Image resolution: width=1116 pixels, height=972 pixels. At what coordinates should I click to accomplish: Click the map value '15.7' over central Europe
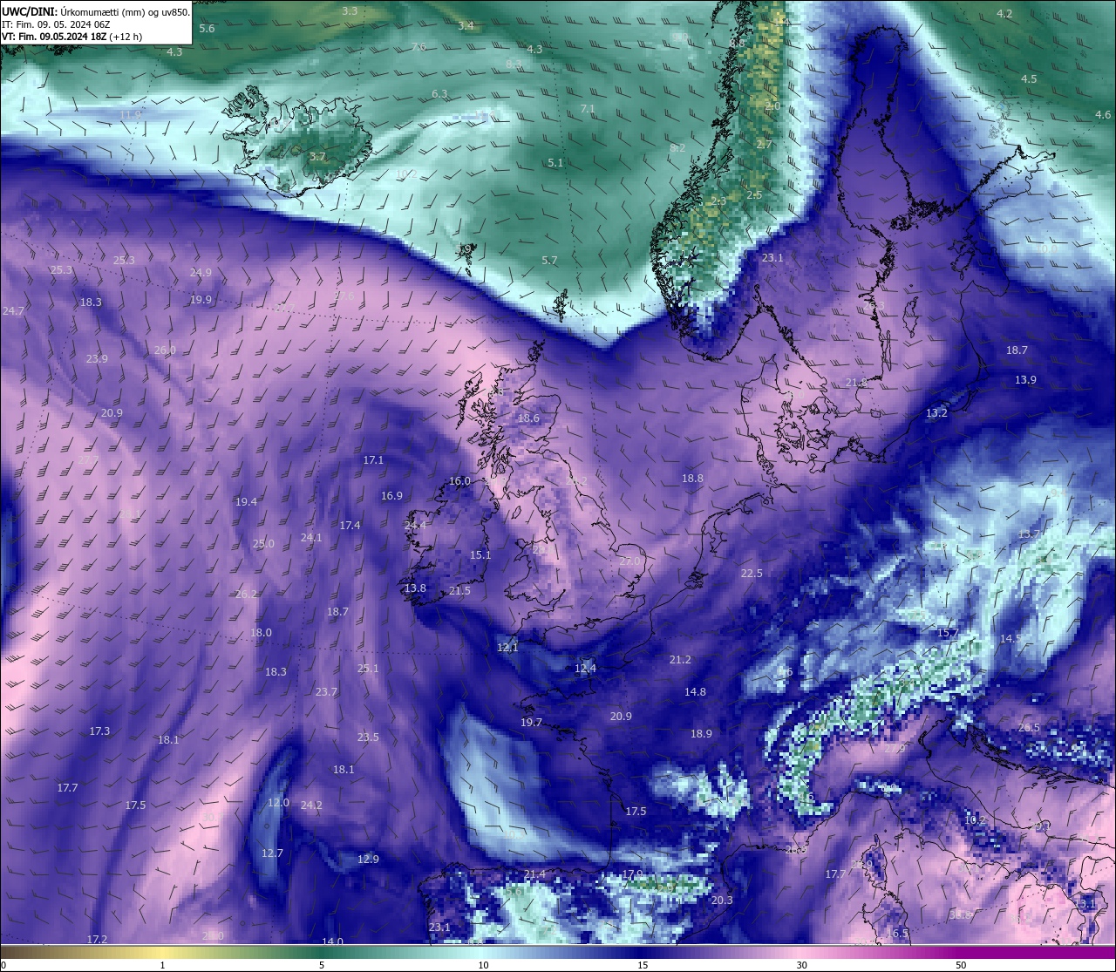948,633
